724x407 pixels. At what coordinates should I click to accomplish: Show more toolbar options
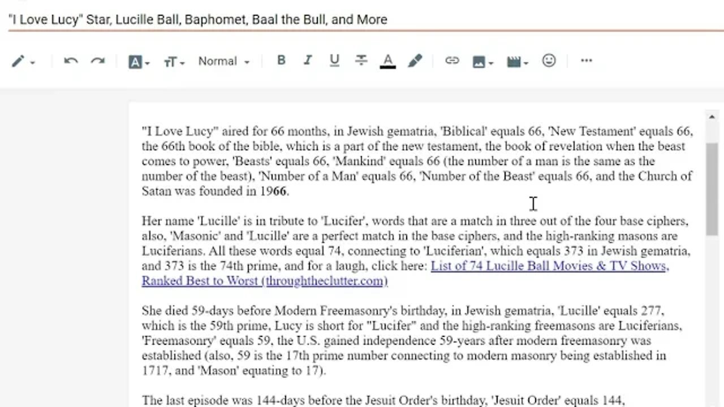[x=587, y=60]
